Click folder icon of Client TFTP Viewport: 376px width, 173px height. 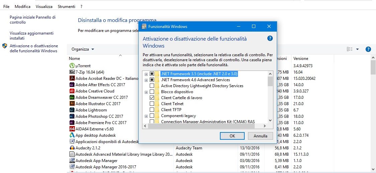[x=157, y=110]
